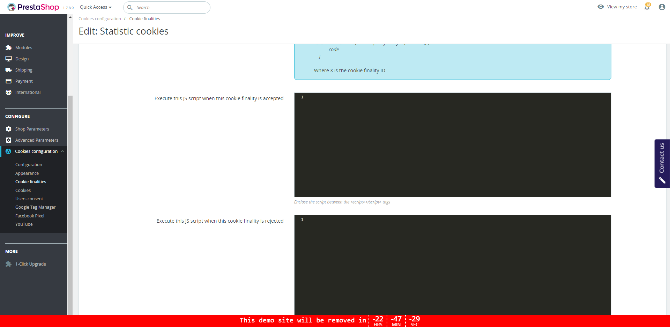Open the notifications bell
Screen dimensions: 670x327
tap(647, 7)
